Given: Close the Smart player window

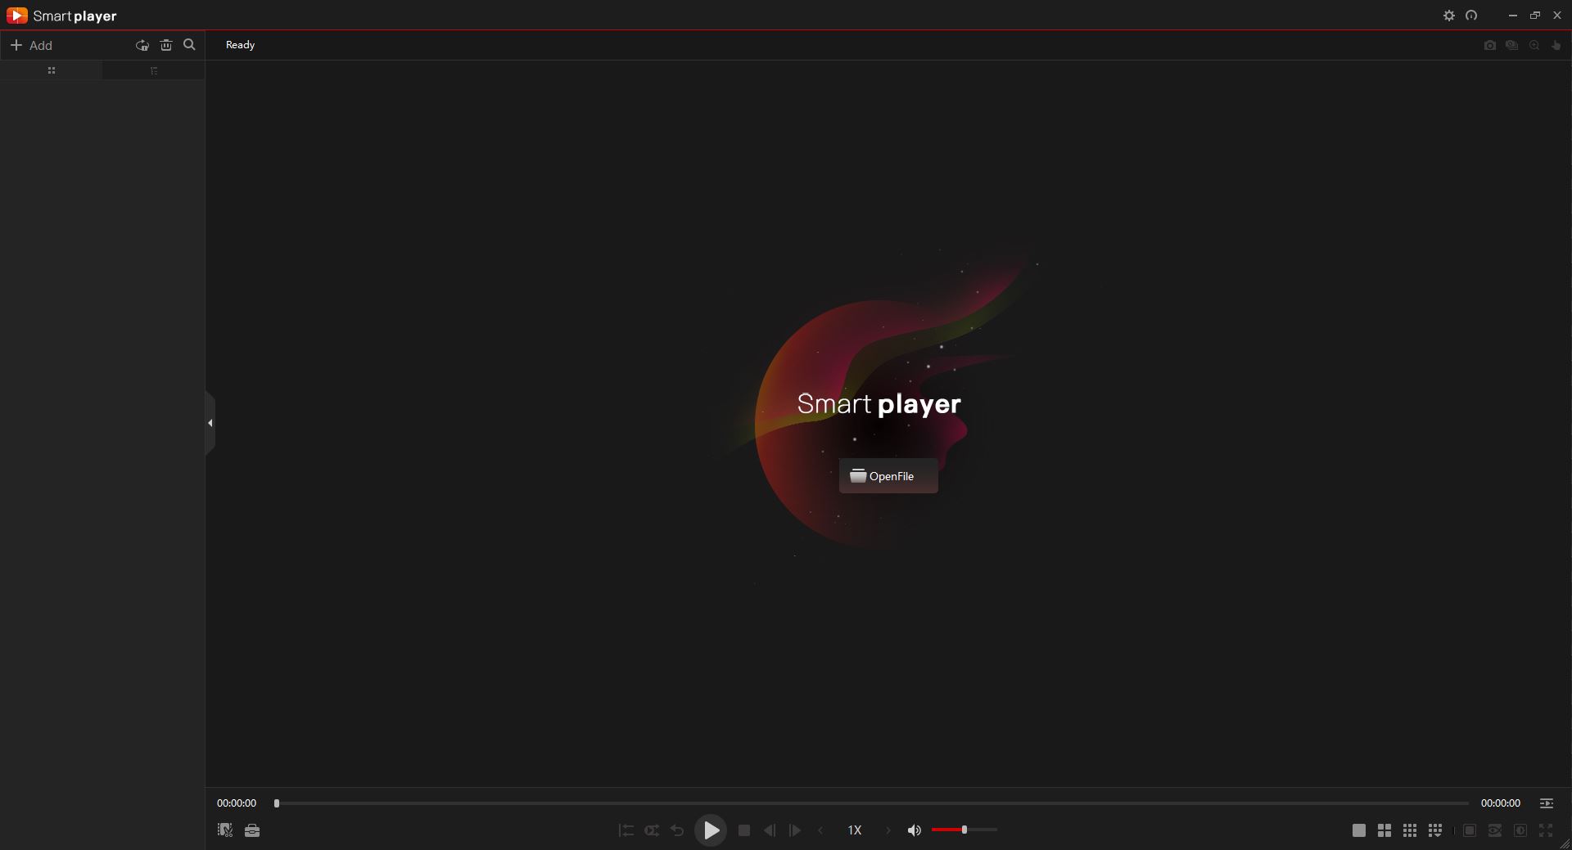Looking at the screenshot, I should point(1557,16).
